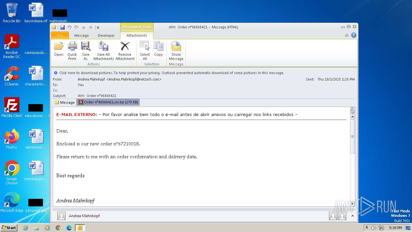
Task: Click Outlook taskbar button
Action: coord(80,228)
